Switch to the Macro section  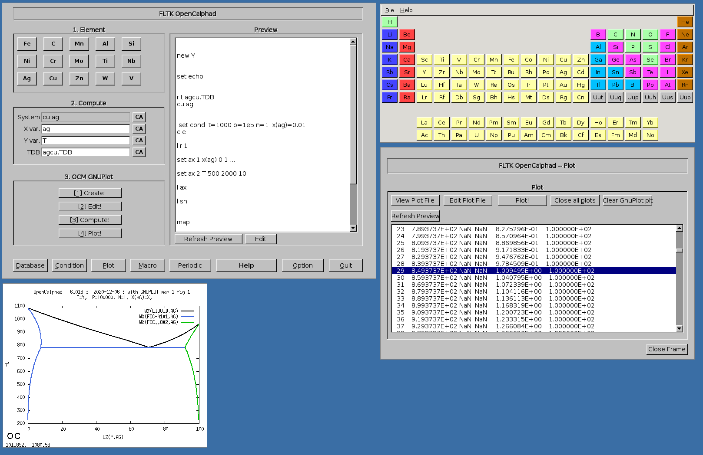pos(148,265)
